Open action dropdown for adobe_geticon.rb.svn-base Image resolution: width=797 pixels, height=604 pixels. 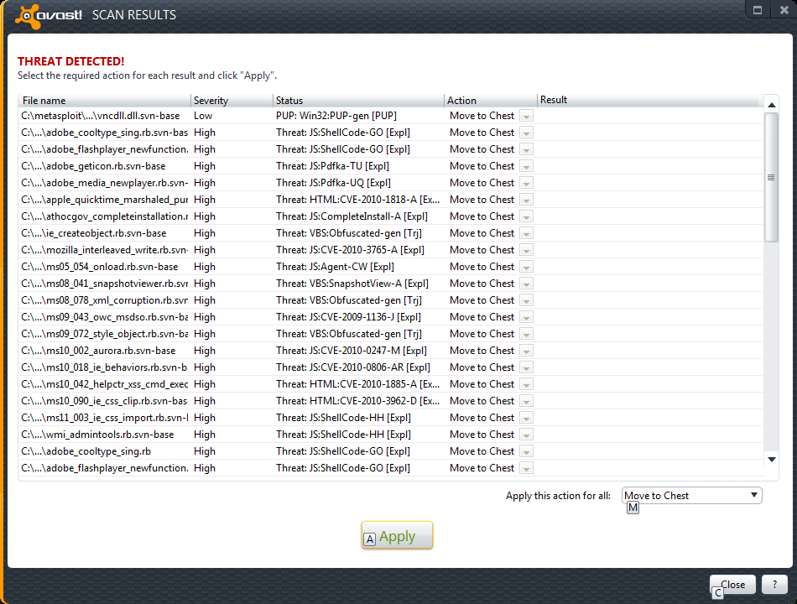click(x=527, y=167)
